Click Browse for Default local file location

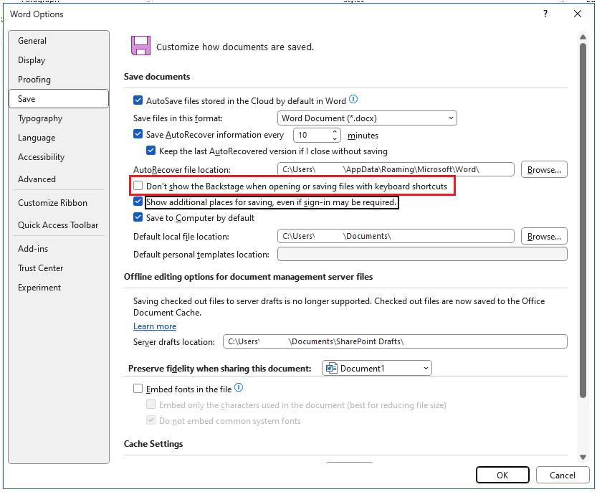[x=544, y=236]
